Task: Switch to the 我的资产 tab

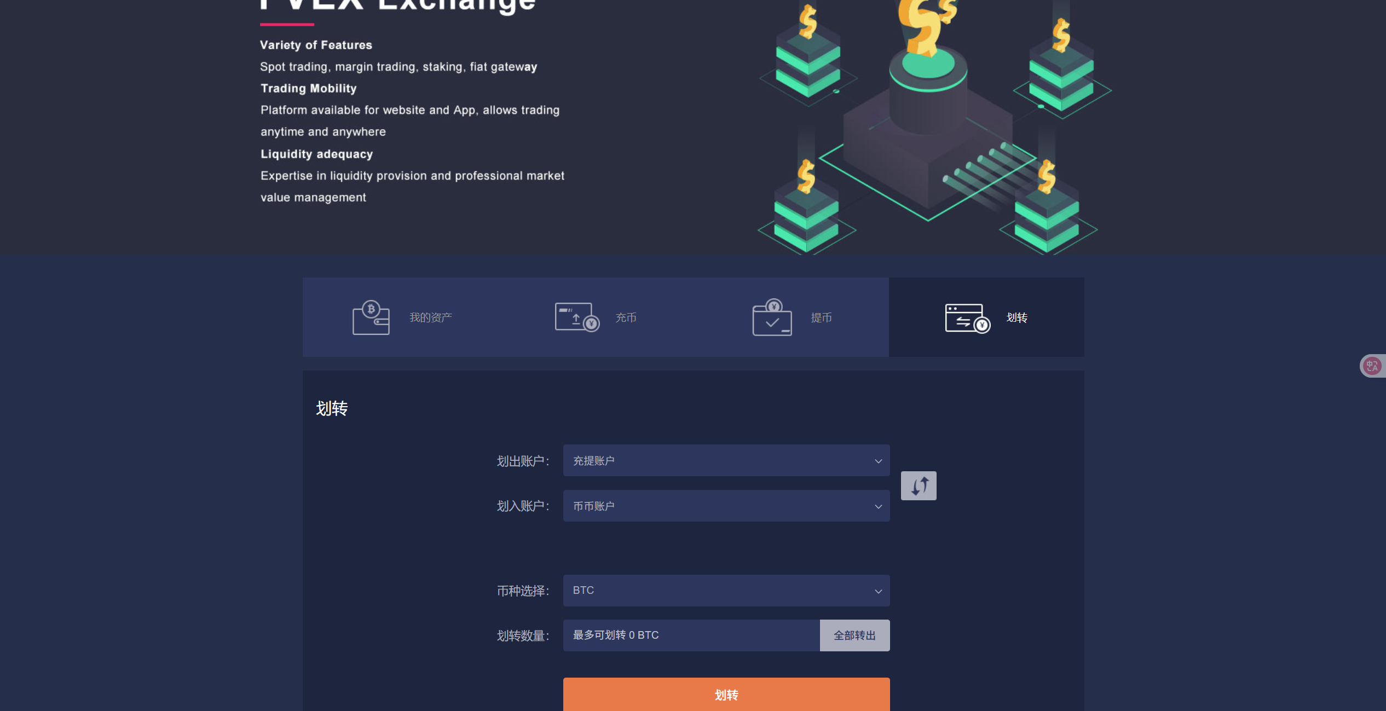Action: (431, 318)
